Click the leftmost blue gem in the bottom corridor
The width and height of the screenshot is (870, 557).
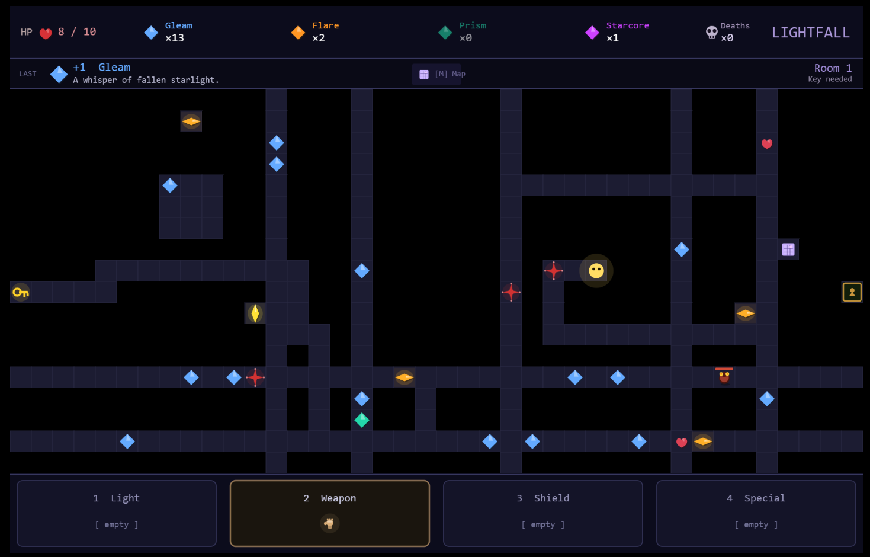(127, 441)
